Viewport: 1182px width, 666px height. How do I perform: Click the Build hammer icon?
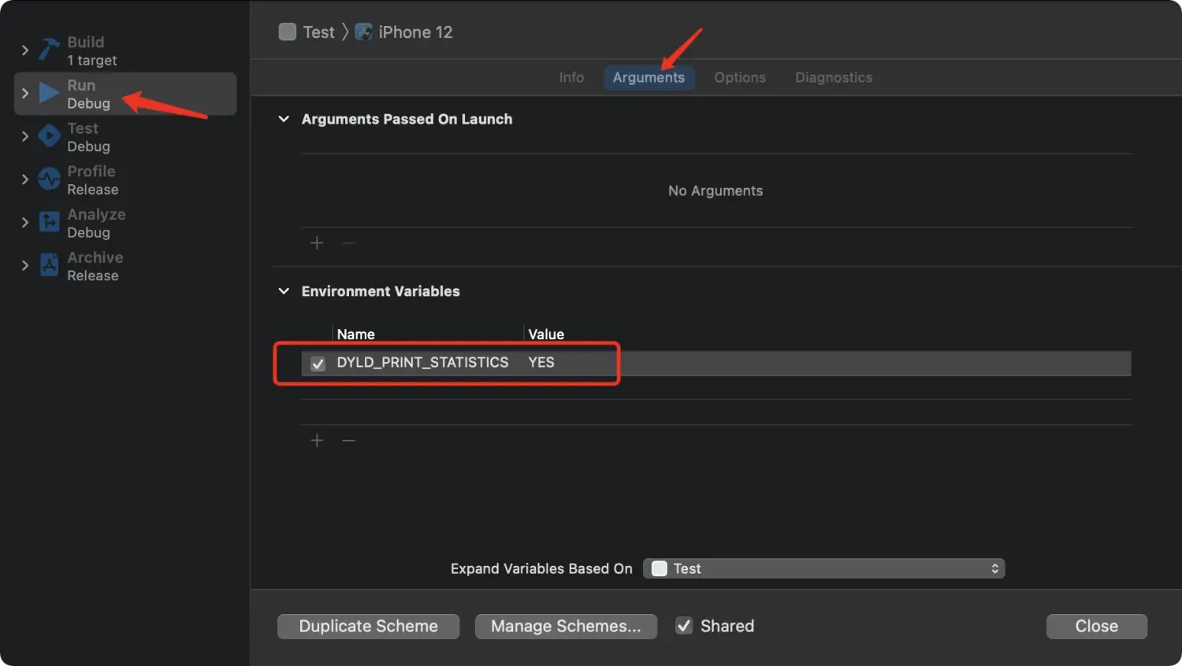[49, 50]
